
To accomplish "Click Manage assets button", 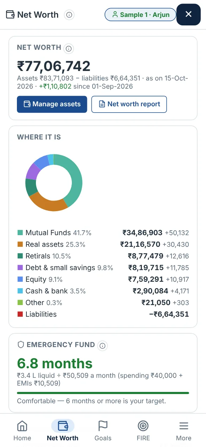I will (x=52, y=104).
